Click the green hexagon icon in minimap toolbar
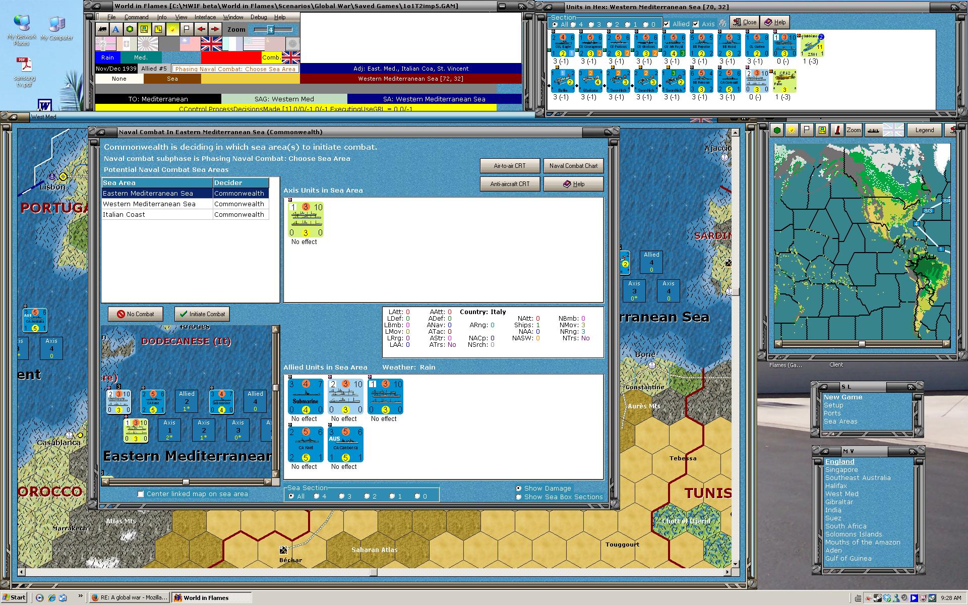 [x=777, y=130]
